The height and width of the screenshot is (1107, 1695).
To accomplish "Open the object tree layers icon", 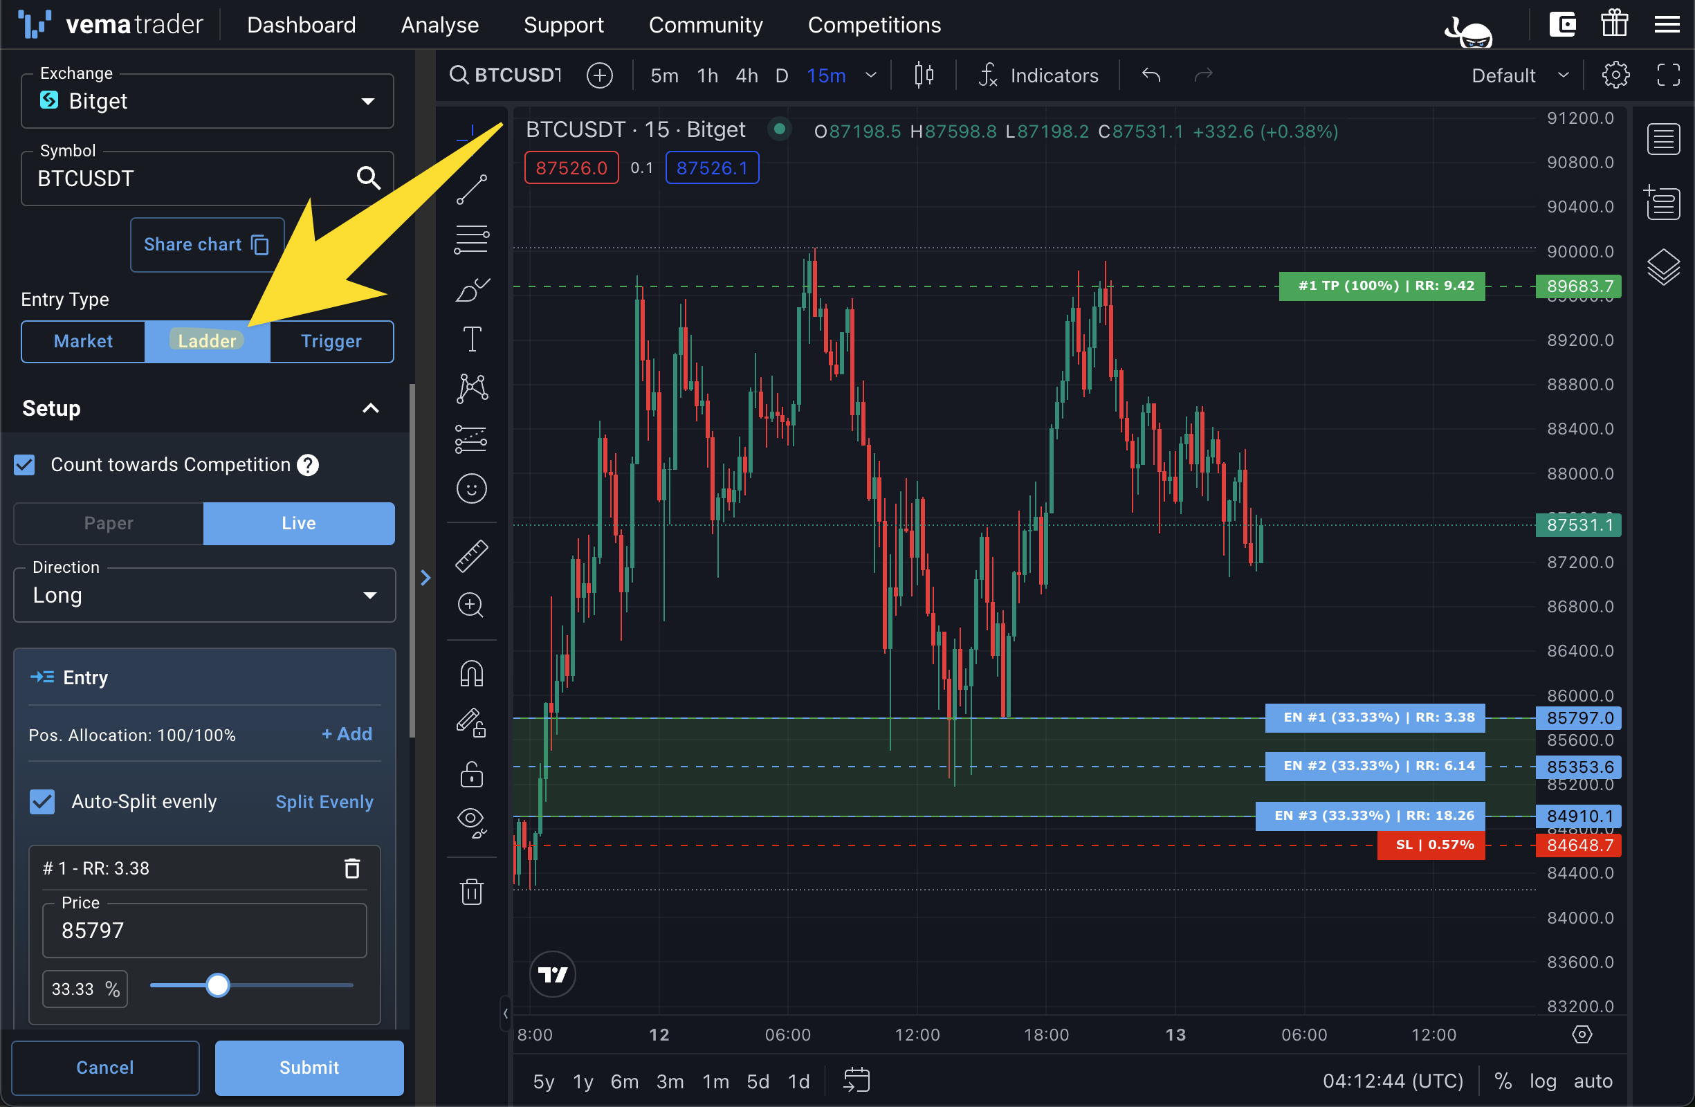I will pos(1664,267).
